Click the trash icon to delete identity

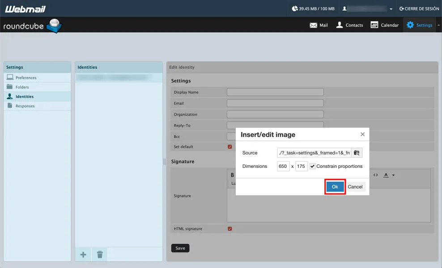(x=100, y=255)
